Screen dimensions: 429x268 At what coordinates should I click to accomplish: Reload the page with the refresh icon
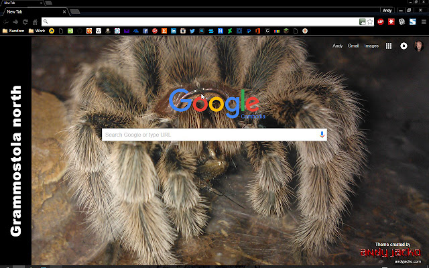[x=25, y=22]
